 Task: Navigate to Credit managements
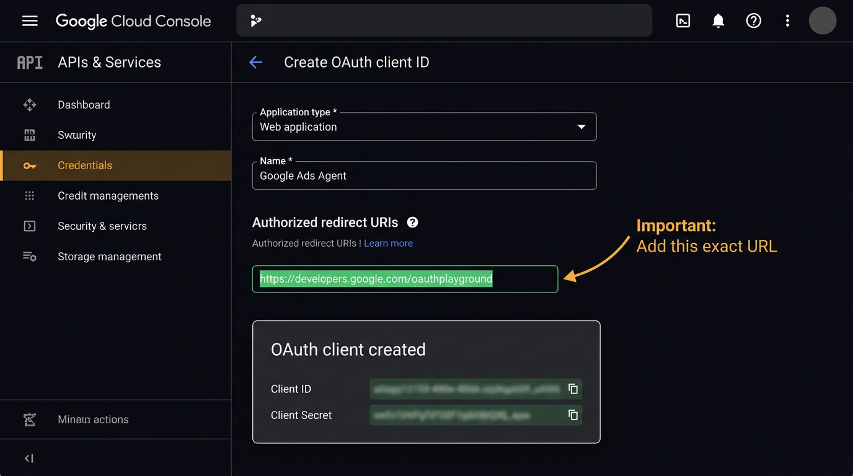coord(108,195)
